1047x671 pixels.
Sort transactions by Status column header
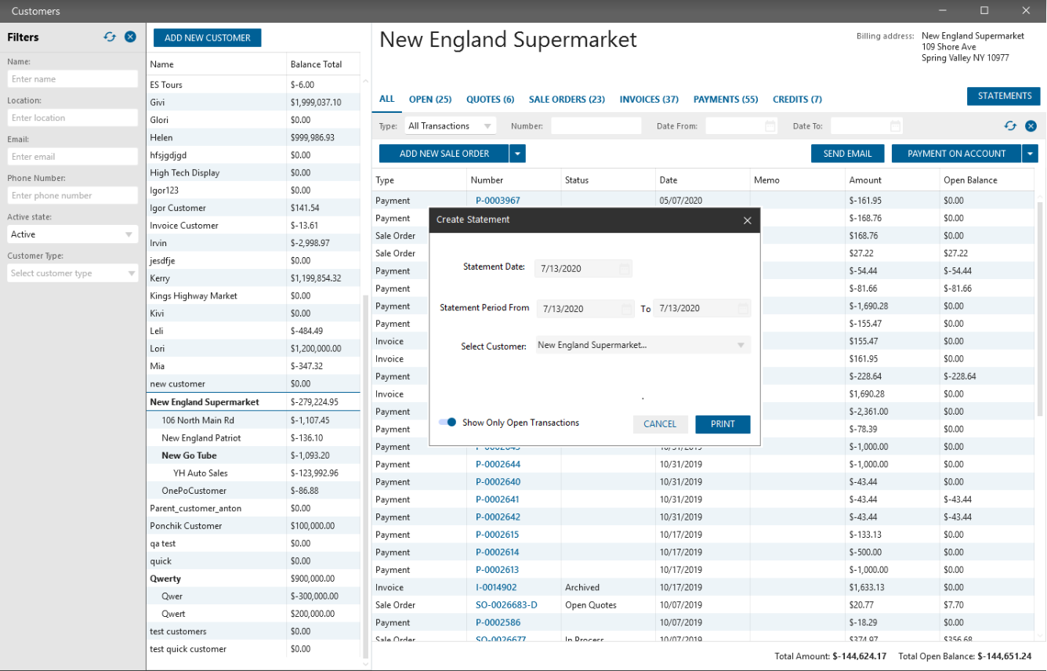(608, 180)
